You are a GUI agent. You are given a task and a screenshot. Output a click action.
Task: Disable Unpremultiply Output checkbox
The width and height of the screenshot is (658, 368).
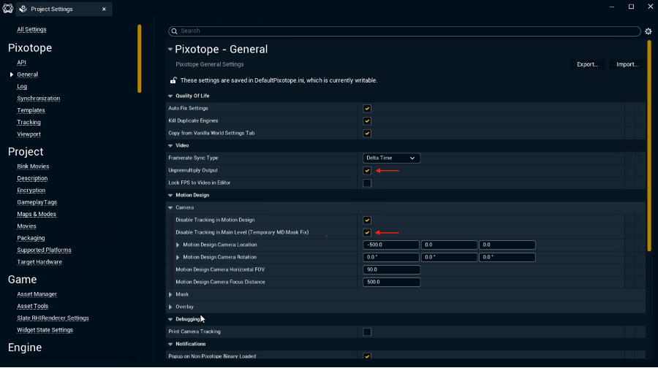(367, 170)
